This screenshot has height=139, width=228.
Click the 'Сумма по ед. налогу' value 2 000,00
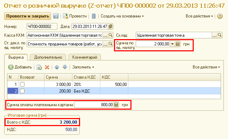153,44
